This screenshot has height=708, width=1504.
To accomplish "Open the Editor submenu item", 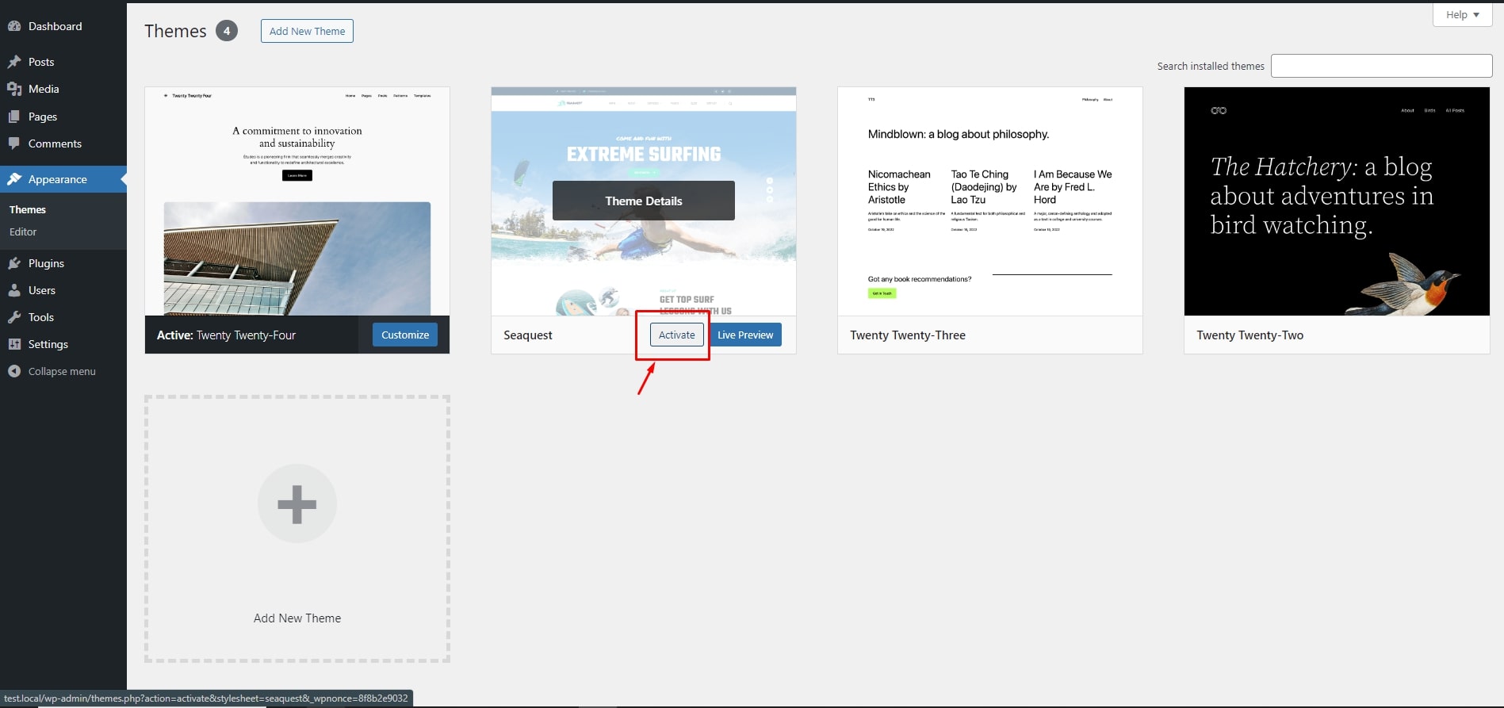I will 23,232.
